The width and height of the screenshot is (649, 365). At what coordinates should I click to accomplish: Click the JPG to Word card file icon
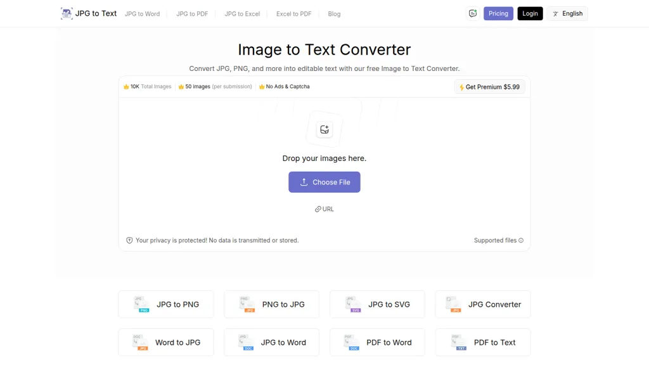pos(246,343)
